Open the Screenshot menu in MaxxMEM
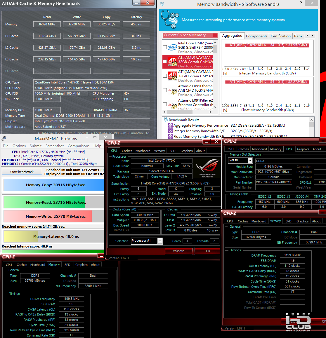The height and width of the screenshot is (338, 326). pos(55,146)
